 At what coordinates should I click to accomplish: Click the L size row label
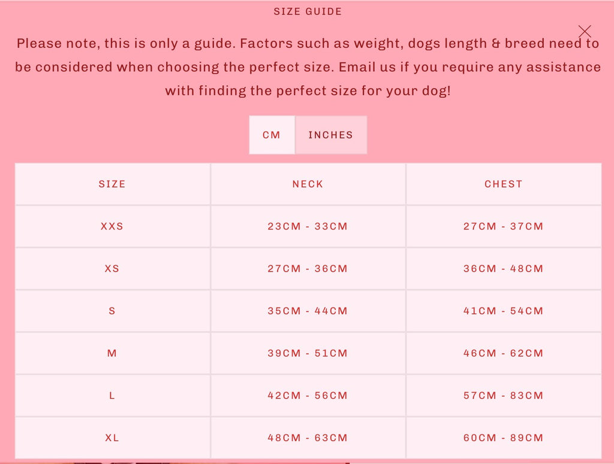[112, 396]
